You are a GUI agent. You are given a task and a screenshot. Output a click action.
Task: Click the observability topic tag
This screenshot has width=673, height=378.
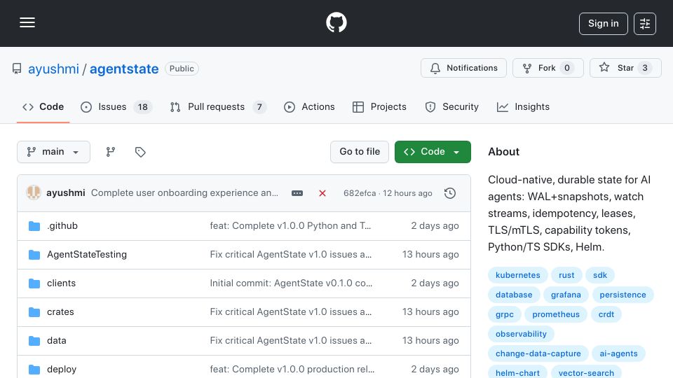coord(521,335)
